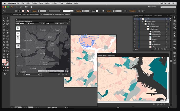Open the Effect menu
Image resolution: width=180 pixels, height=111 pixels.
[55, 3]
